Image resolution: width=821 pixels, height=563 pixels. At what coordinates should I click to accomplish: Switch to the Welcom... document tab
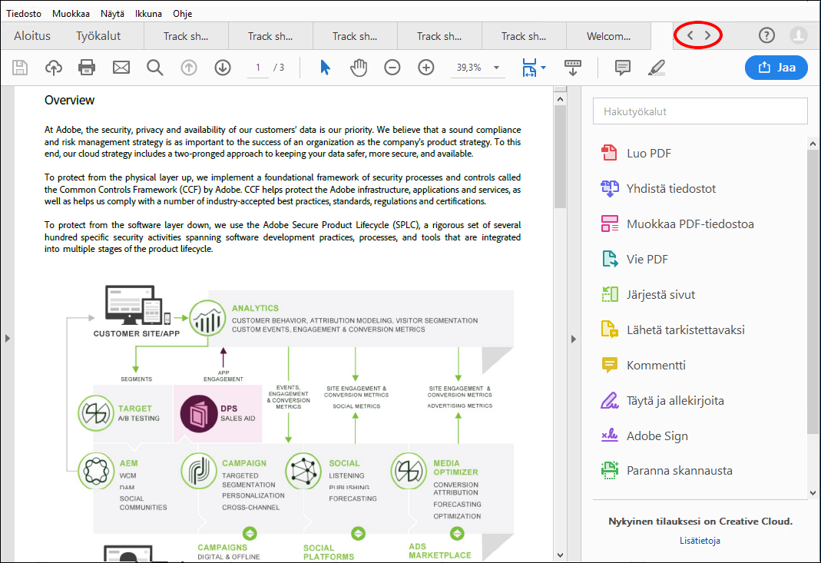608,36
